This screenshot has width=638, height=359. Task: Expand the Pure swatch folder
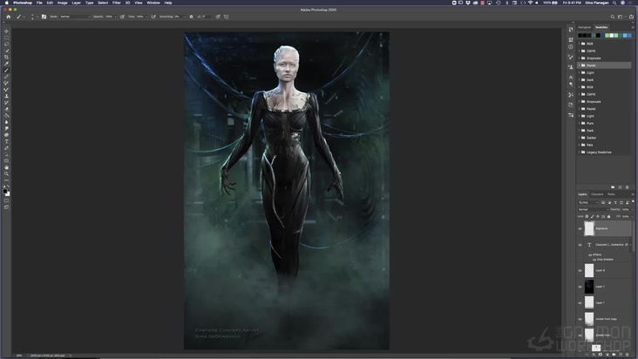(x=579, y=123)
